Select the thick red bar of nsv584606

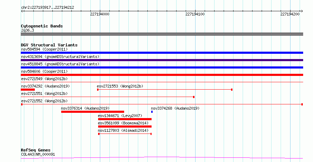[162, 75]
